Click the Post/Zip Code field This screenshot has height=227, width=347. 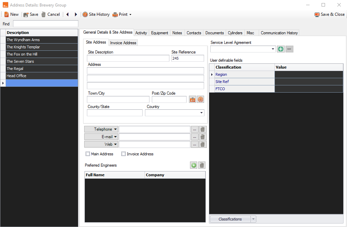coord(169,99)
